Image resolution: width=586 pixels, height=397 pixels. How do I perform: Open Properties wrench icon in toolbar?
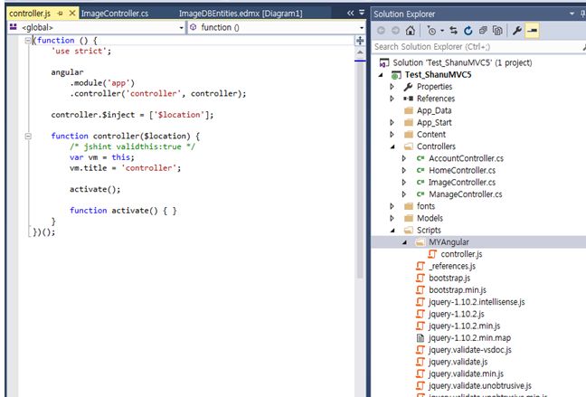(517, 31)
